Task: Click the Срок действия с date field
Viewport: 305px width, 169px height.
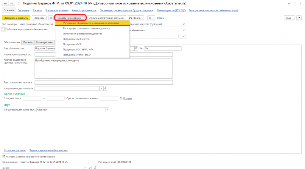Action: click(32, 98)
